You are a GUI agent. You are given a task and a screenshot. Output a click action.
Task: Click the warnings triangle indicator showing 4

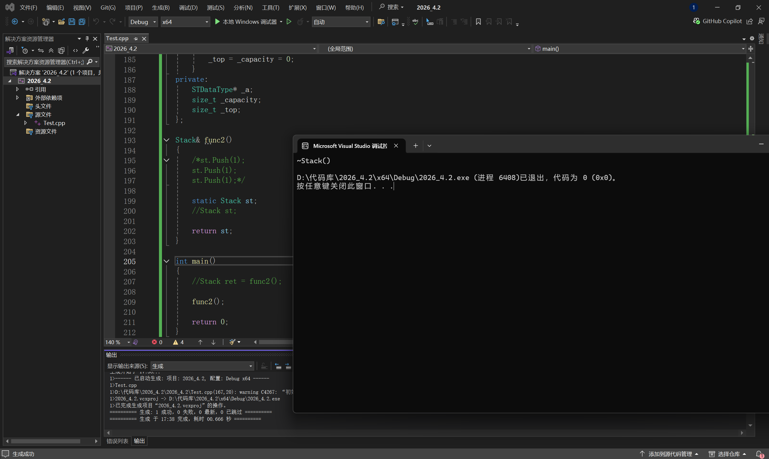[x=179, y=342]
